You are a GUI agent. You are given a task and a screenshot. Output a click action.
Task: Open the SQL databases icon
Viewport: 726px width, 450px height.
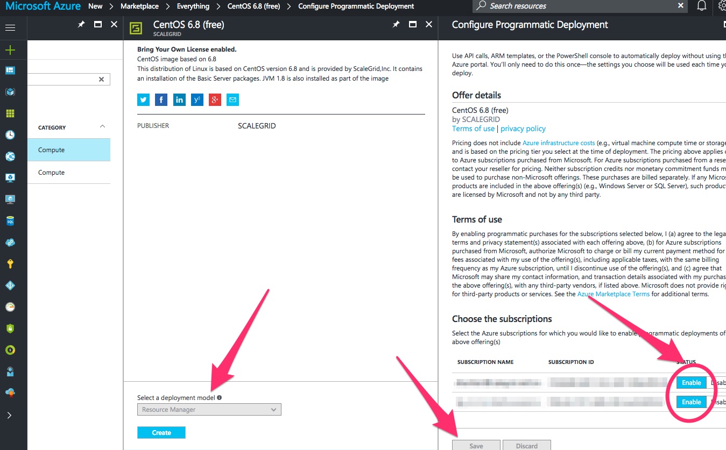(x=10, y=221)
